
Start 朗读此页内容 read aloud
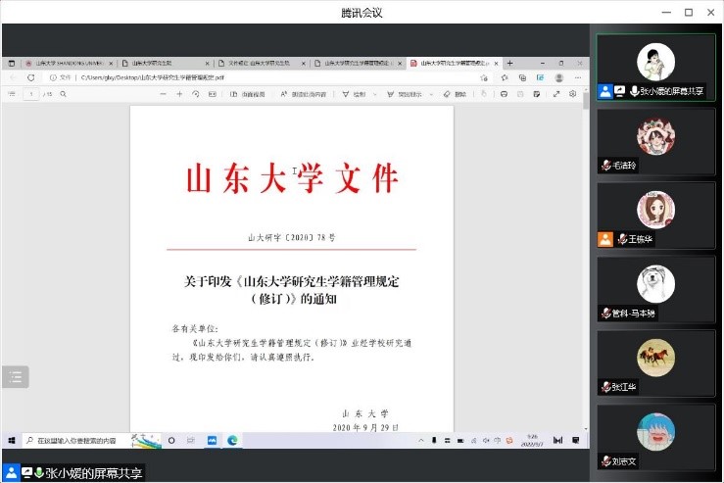pyautogui.click(x=304, y=94)
